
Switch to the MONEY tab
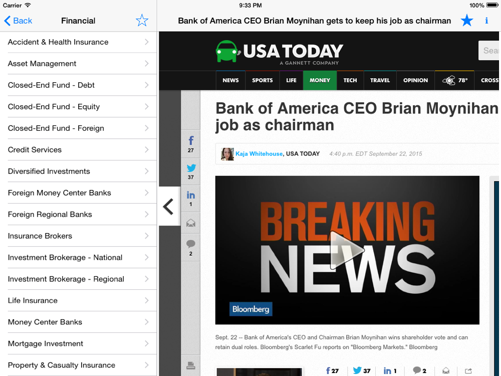320,80
